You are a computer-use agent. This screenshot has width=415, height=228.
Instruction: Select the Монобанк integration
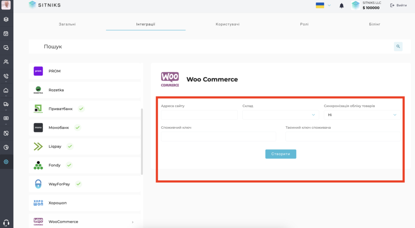pyautogui.click(x=85, y=127)
